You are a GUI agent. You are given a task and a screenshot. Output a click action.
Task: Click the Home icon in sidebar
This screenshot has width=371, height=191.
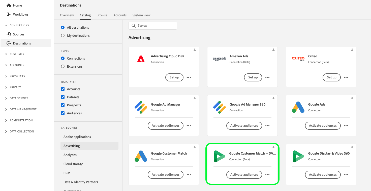[x=9, y=5]
